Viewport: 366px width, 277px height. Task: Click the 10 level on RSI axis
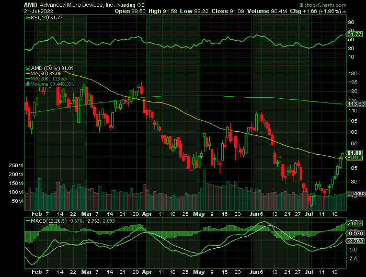[x=351, y=57]
